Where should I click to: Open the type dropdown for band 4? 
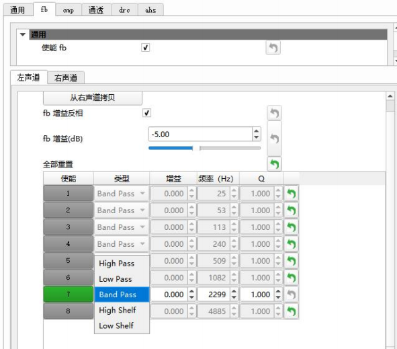pos(122,244)
